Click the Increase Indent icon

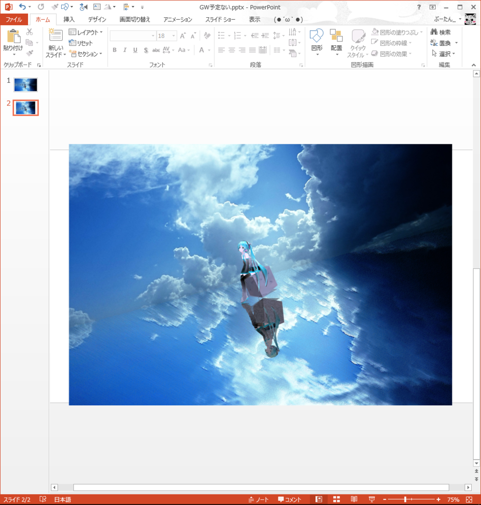click(265, 36)
